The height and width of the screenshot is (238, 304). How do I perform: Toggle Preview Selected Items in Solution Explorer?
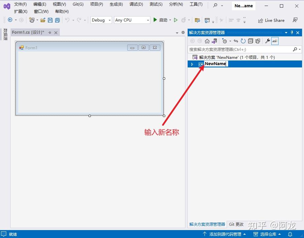coord(275,41)
